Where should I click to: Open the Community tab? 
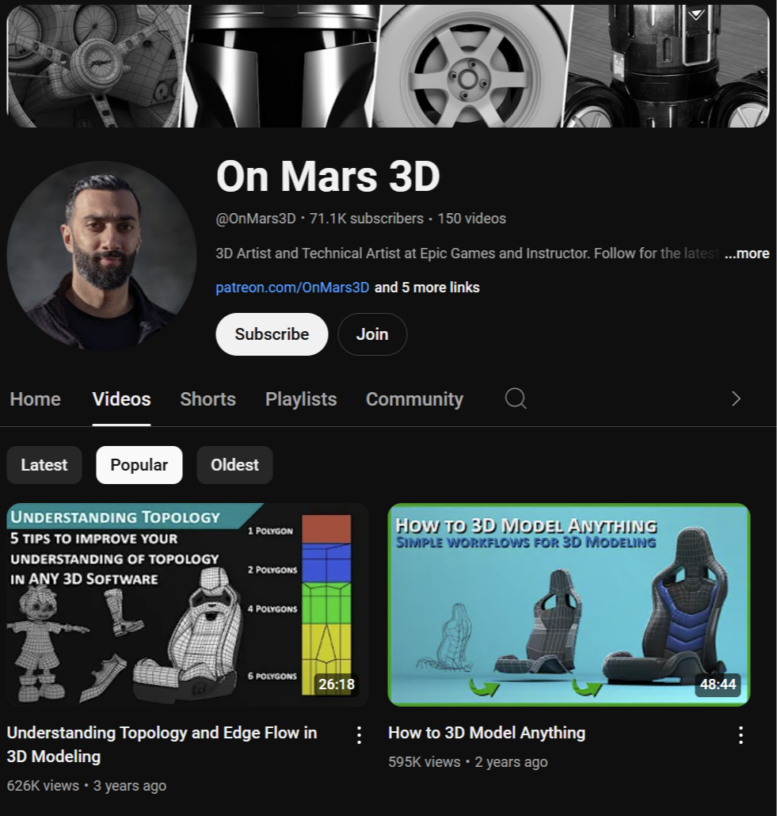coord(414,399)
